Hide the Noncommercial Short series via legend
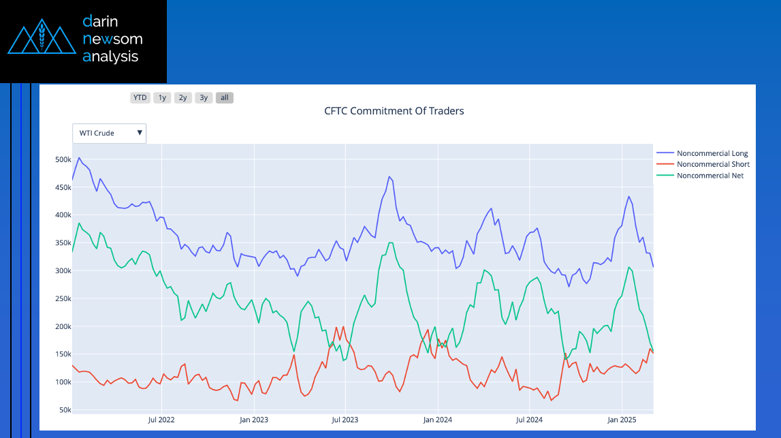The image size is (781, 438). (713, 164)
